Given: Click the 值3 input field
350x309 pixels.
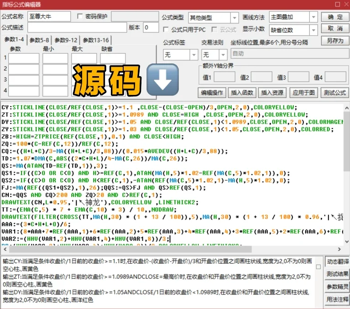Looking at the screenshot, I should click(298, 77).
